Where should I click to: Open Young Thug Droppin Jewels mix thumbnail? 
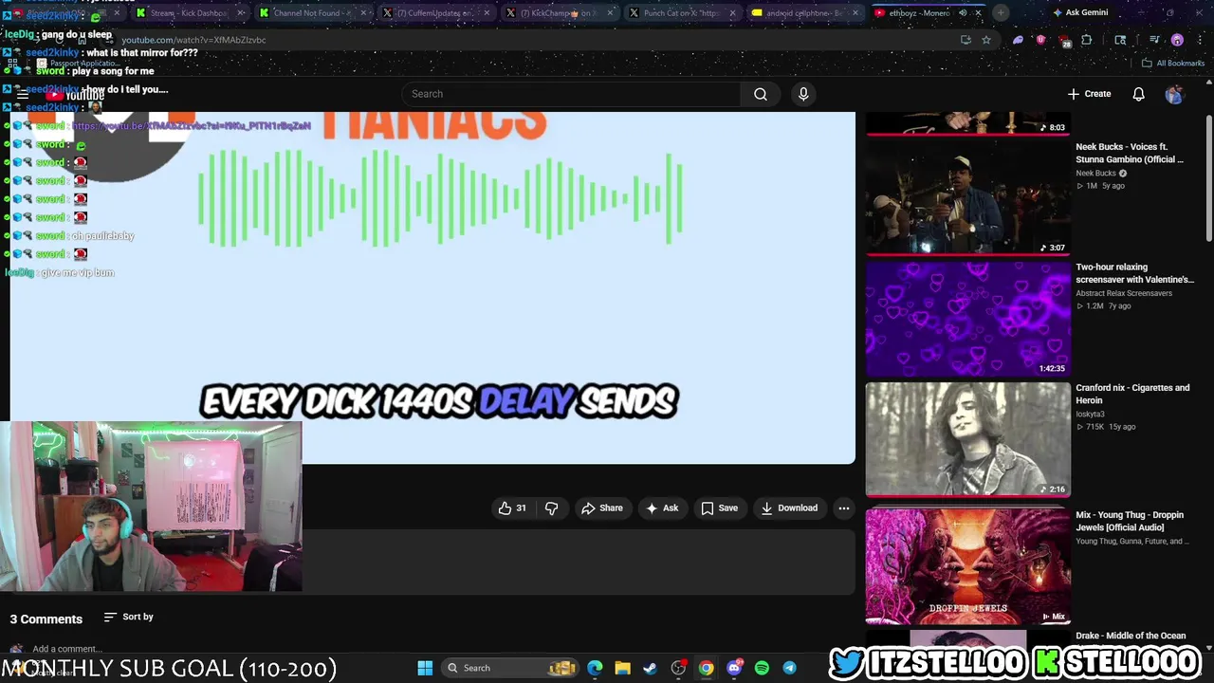click(x=968, y=566)
